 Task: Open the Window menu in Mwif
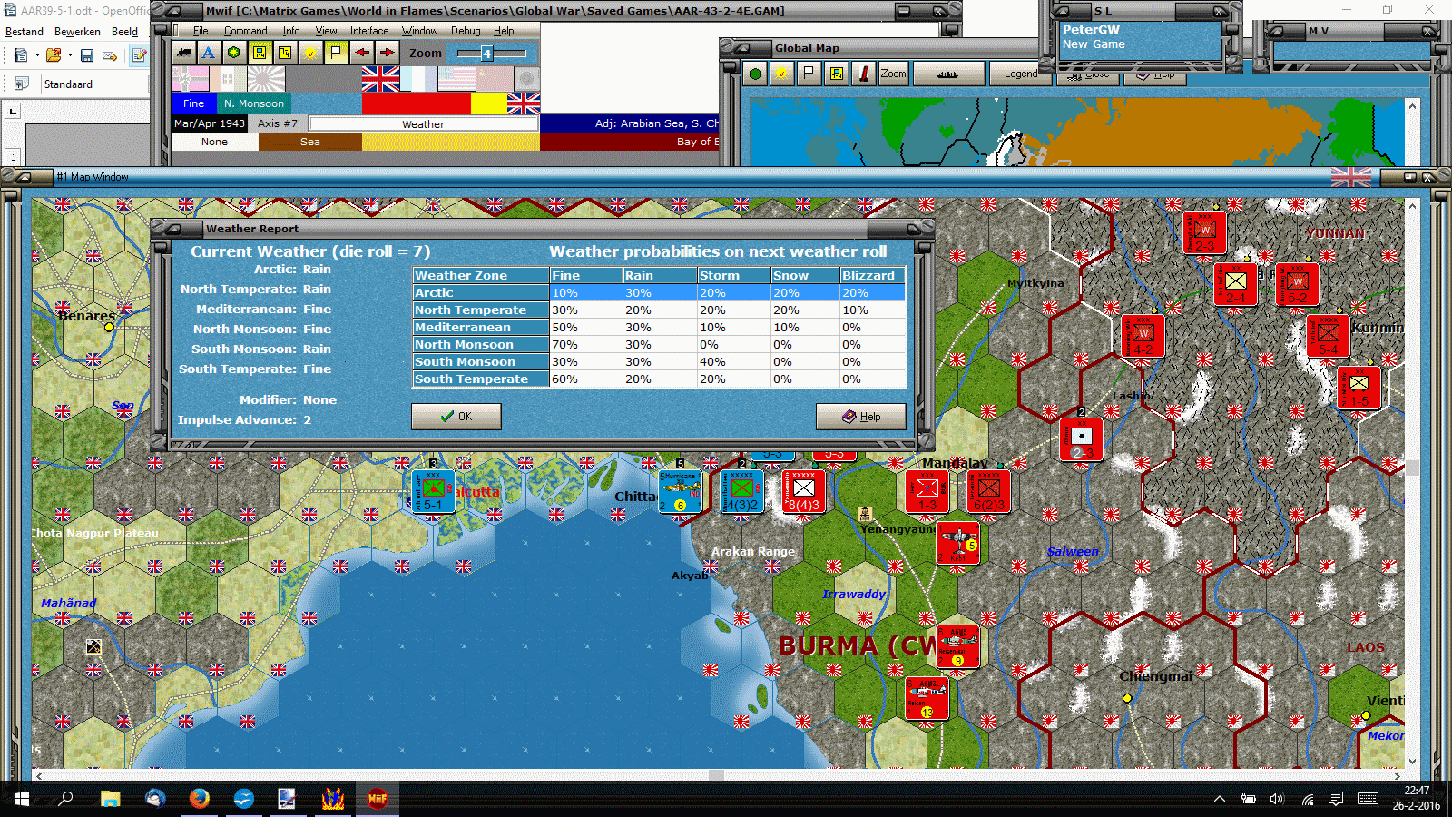[x=420, y=31]
